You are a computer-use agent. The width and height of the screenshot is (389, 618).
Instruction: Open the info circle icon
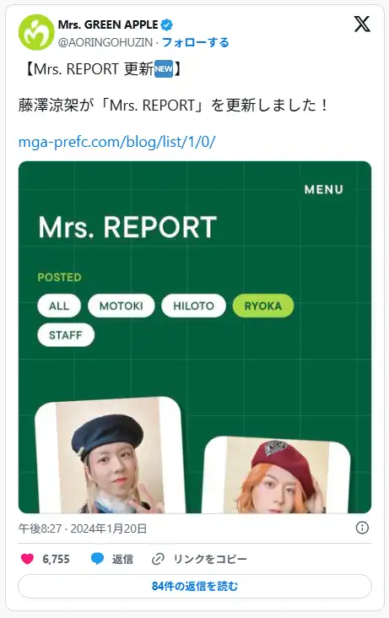pyautogui.click(x=362, y=528)
